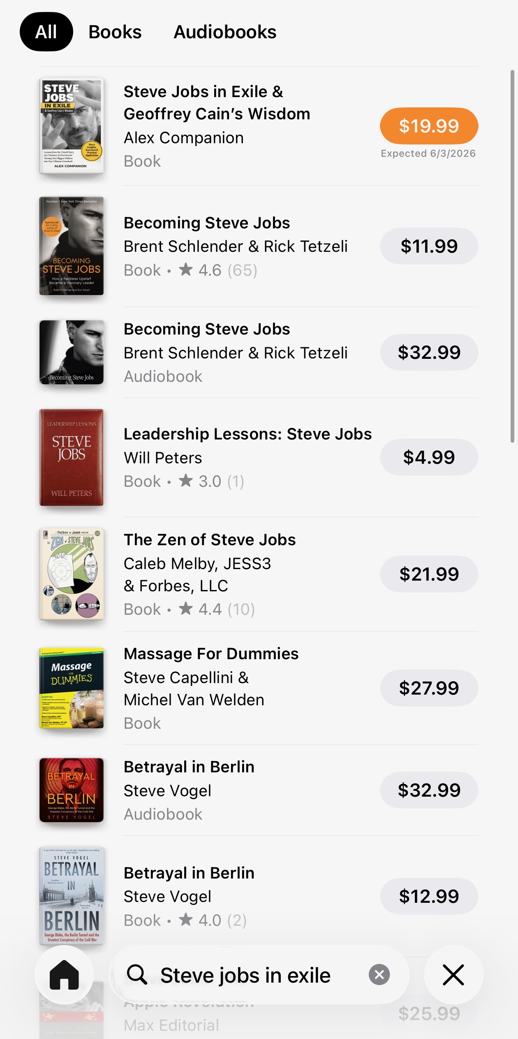This screenshot has height=1039, width=518.
Task: Buy Betrayal in Berlin audiobook for $32.99
Action: click(x=429, y=790)
